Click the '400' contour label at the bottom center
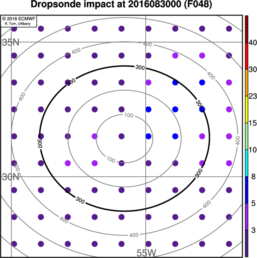Viewport: 257px width, 258px height. tap(134, 235)
